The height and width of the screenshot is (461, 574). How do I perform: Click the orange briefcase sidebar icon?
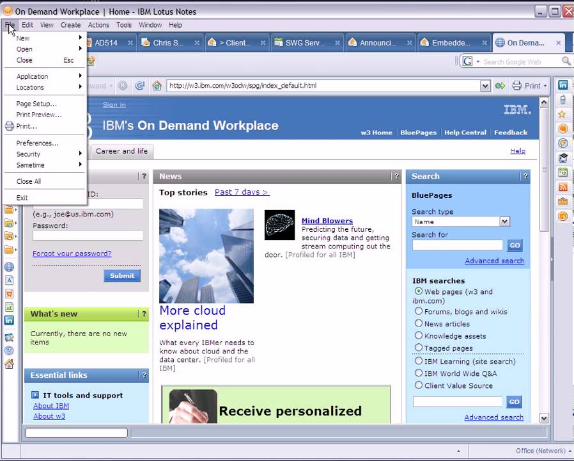click(x=562, y=201)
